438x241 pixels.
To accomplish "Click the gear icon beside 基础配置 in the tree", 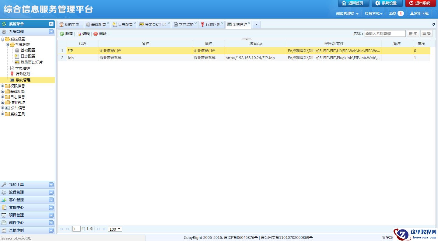I will pyautogui.click(x=17, y=50).
